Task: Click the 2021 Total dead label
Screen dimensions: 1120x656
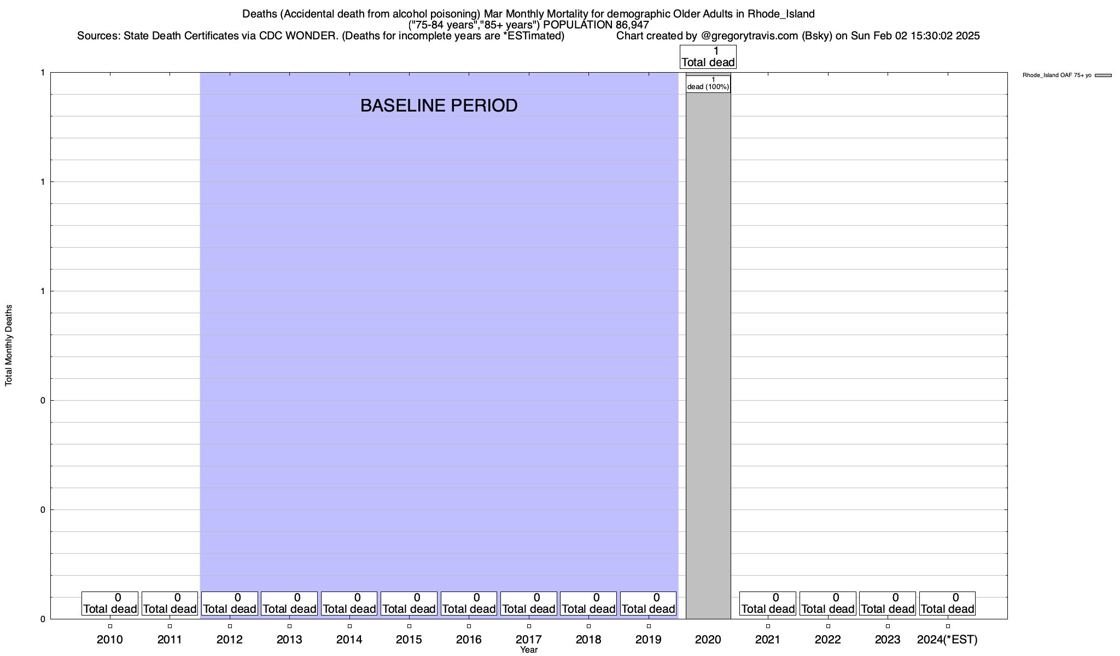Action: pos(768,604)
